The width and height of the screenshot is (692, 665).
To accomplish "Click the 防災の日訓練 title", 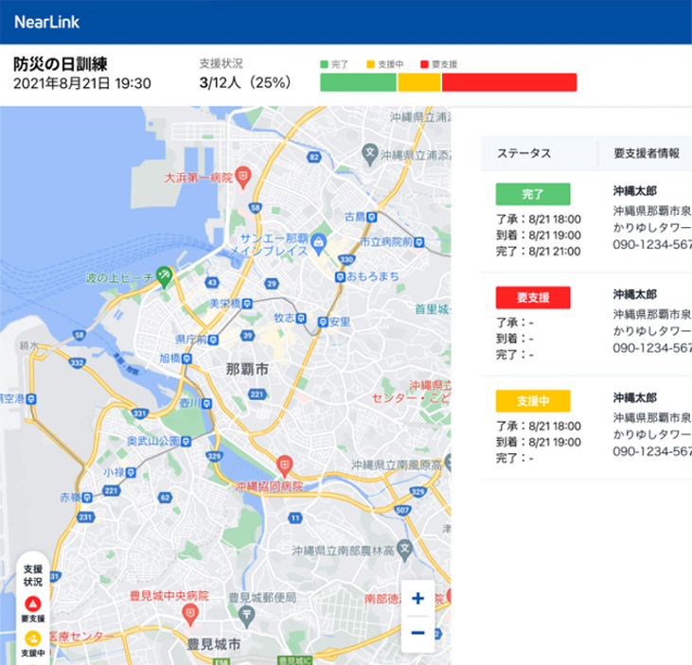I will [x=61, y=64].
